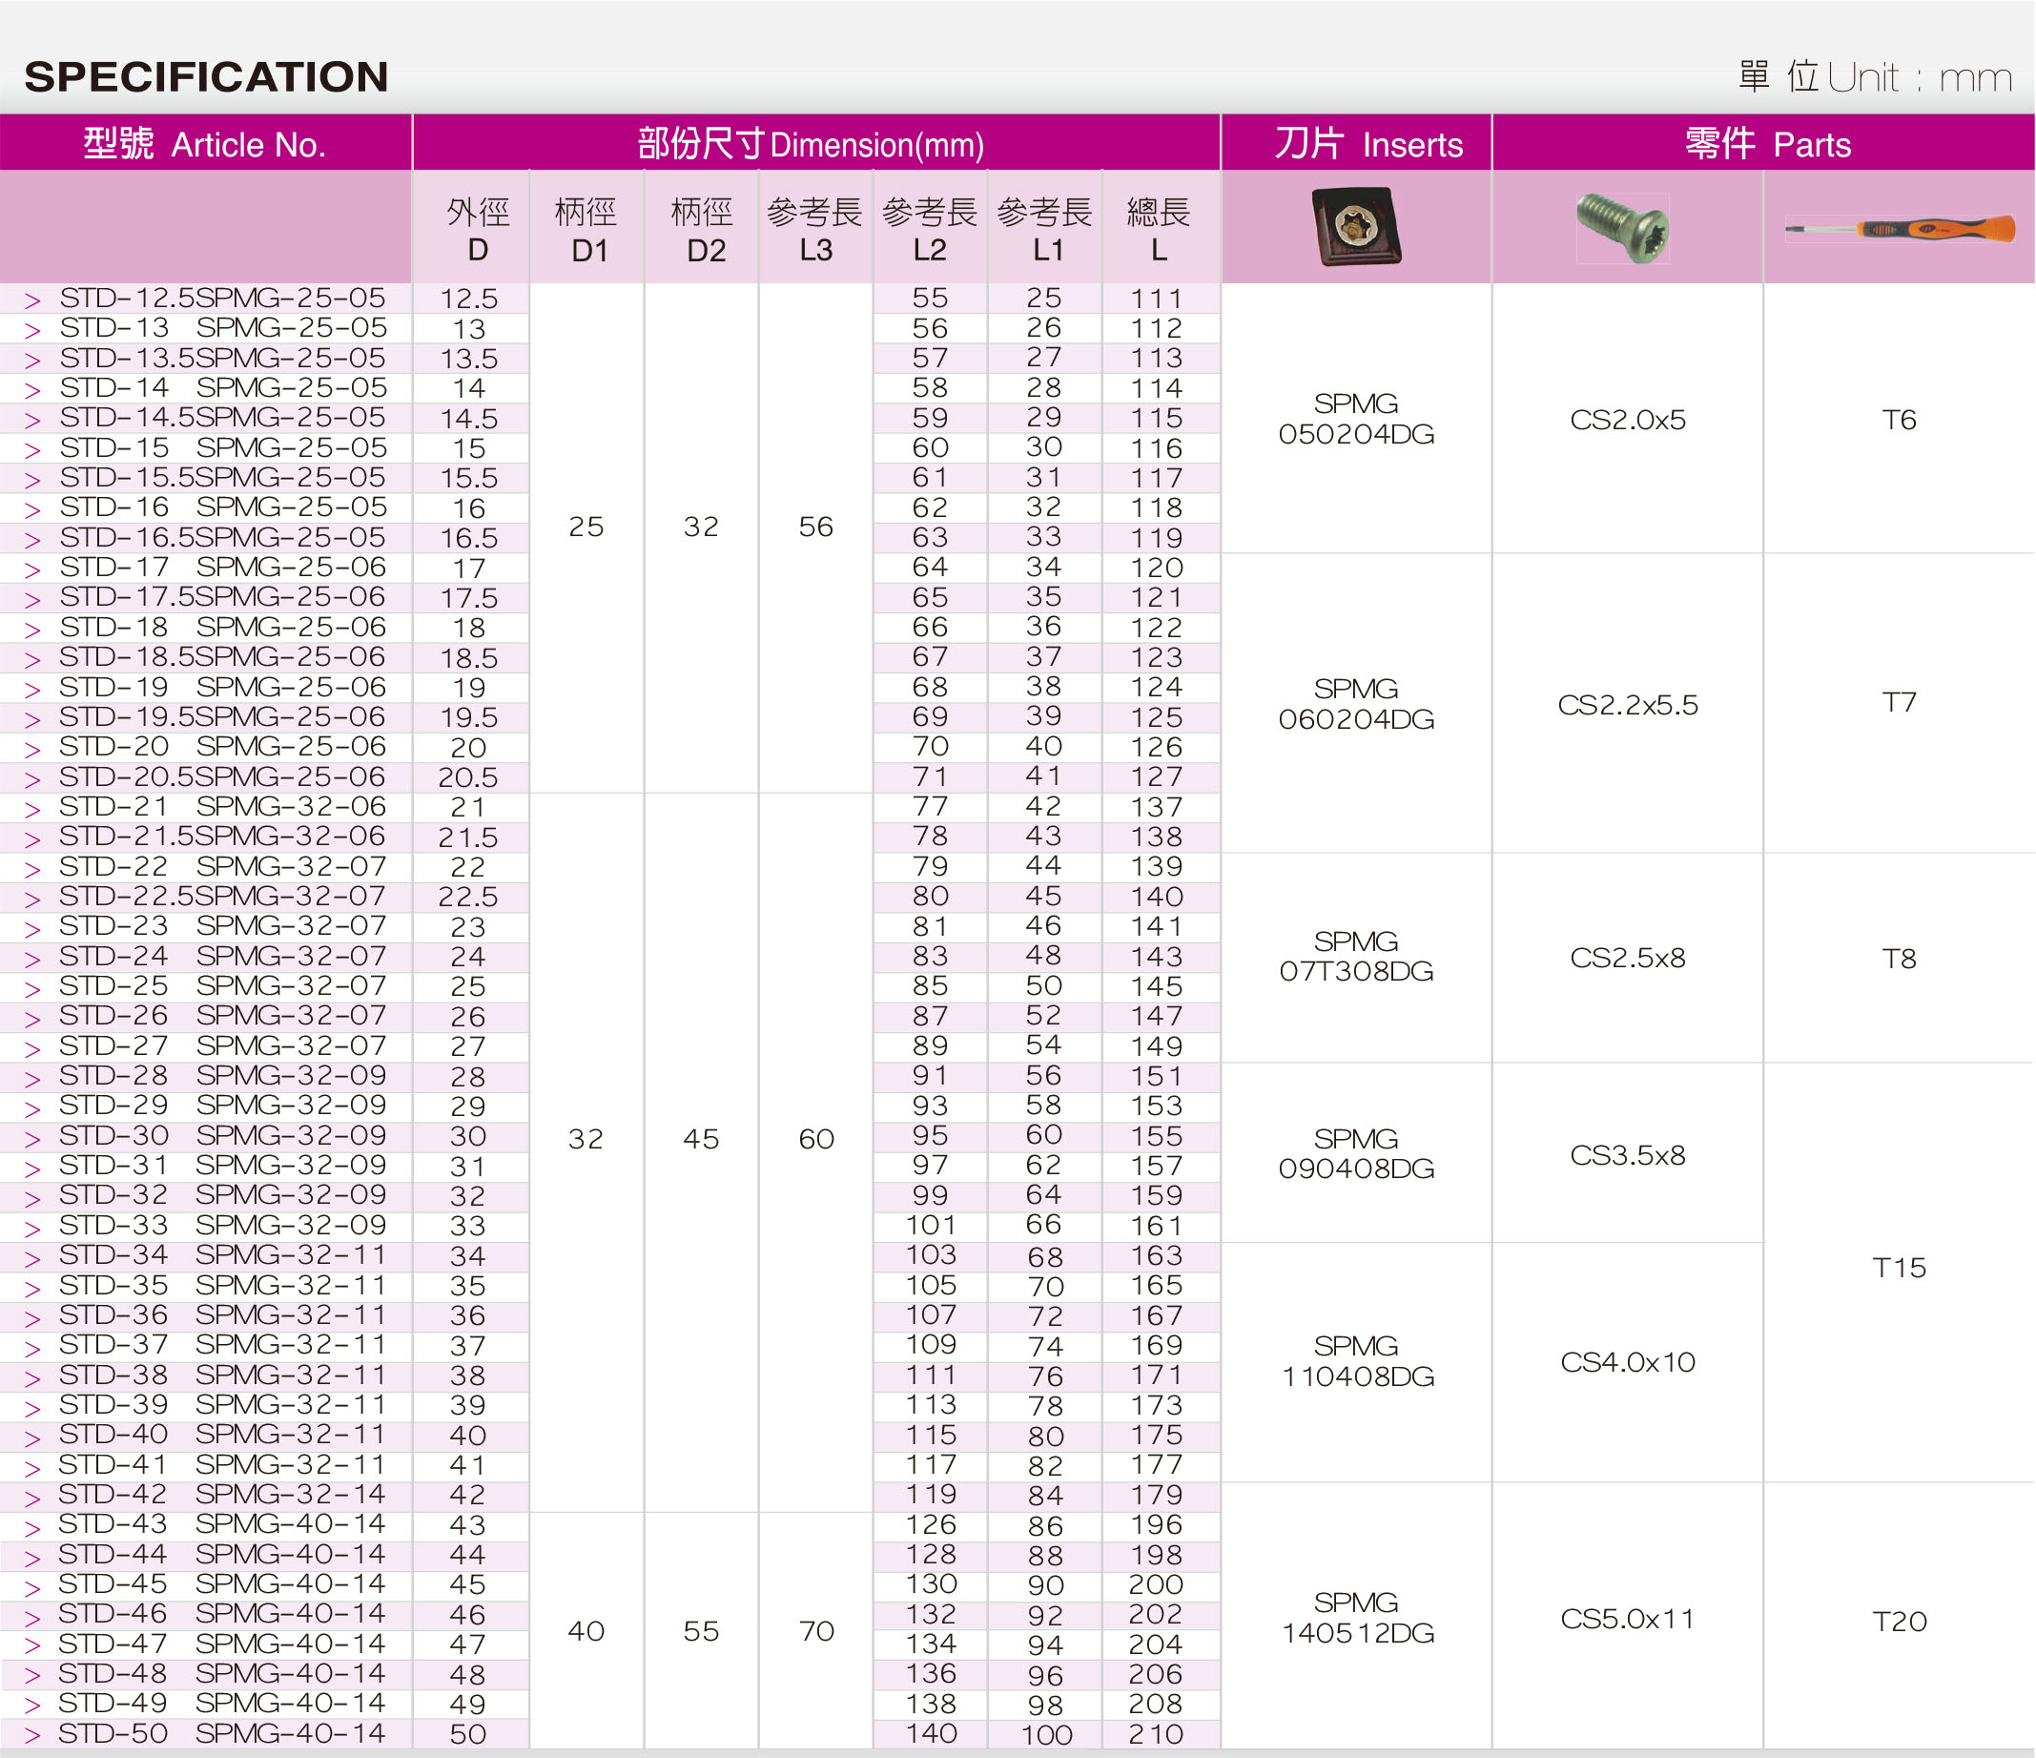Click the arrow beside STD-34 SPMG-32-11
The image size is (2036, 1758).
point(32,1259)
